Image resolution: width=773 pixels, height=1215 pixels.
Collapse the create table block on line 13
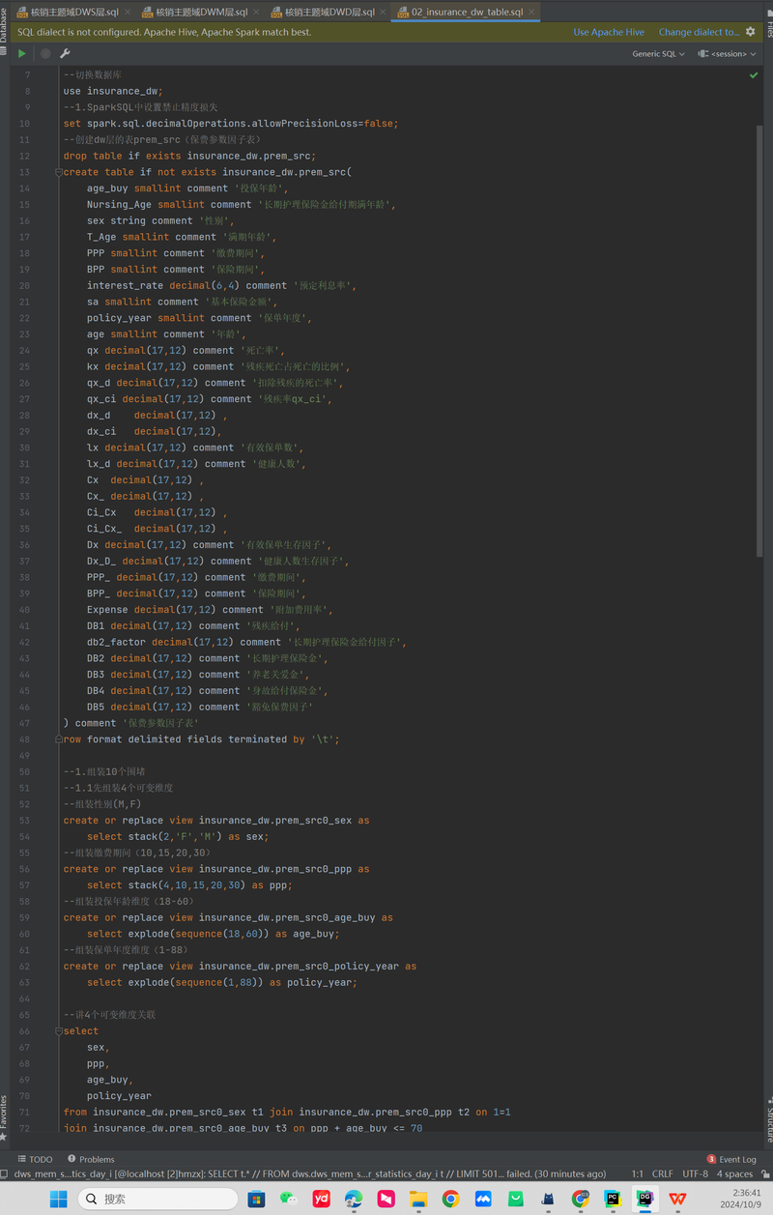(59, 172)
